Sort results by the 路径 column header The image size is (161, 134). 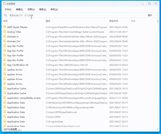click(48, 21)
